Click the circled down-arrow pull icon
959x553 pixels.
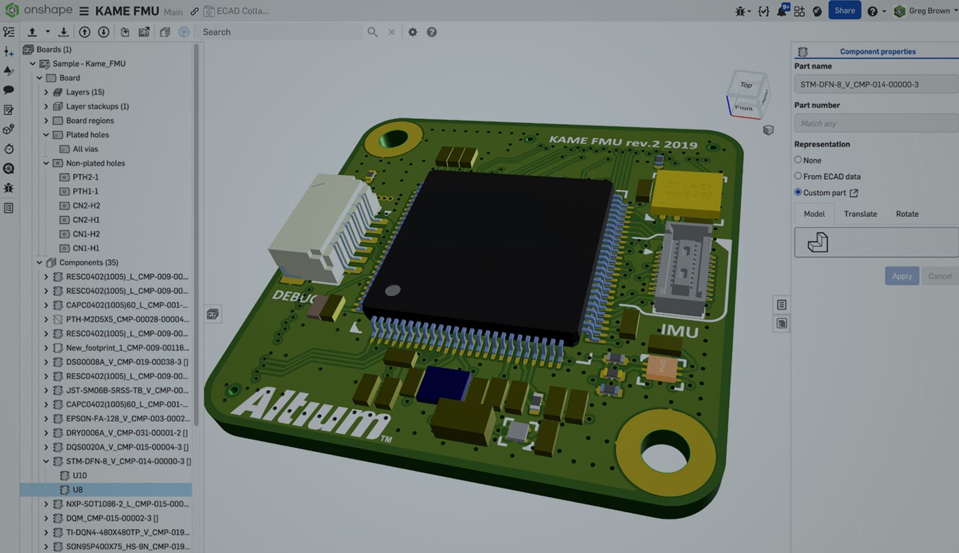[102, 32]
